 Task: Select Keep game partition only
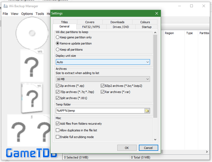pos(74,37)
